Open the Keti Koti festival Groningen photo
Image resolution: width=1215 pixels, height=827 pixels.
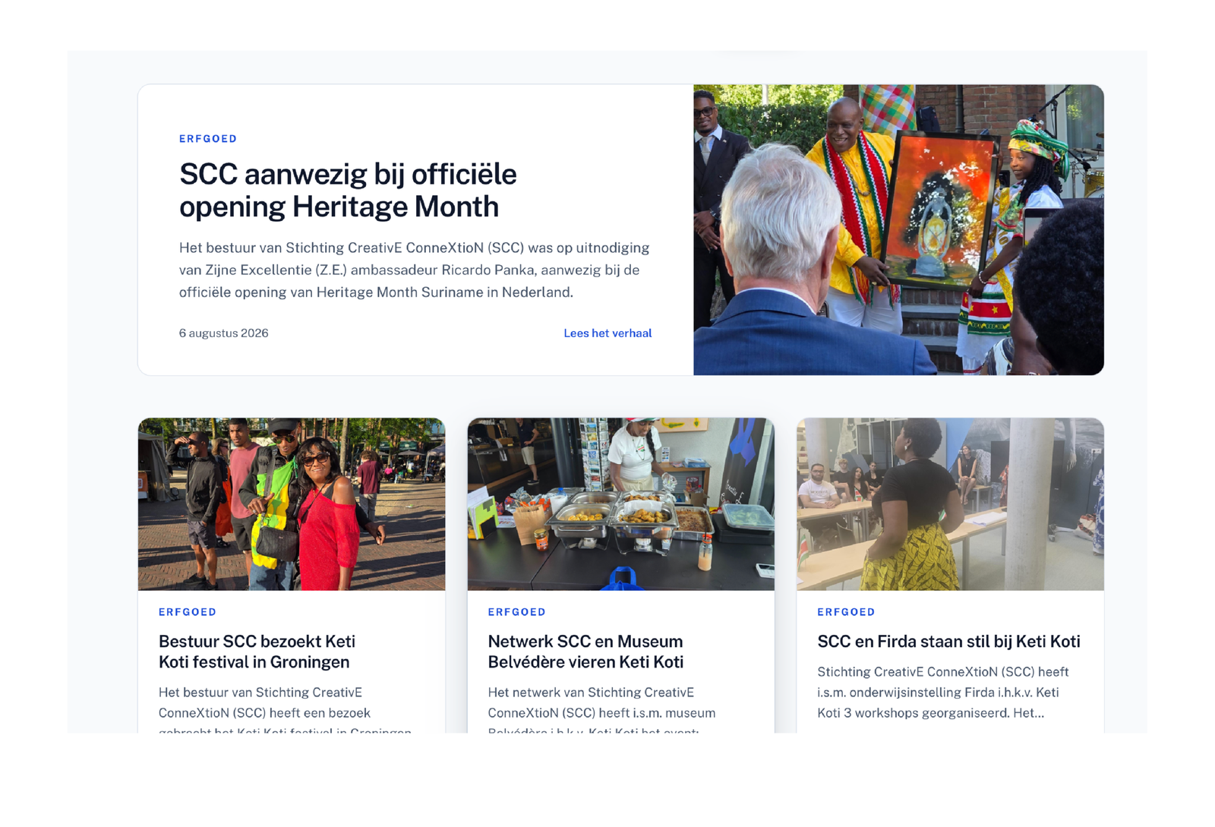[x=292, y=504]
